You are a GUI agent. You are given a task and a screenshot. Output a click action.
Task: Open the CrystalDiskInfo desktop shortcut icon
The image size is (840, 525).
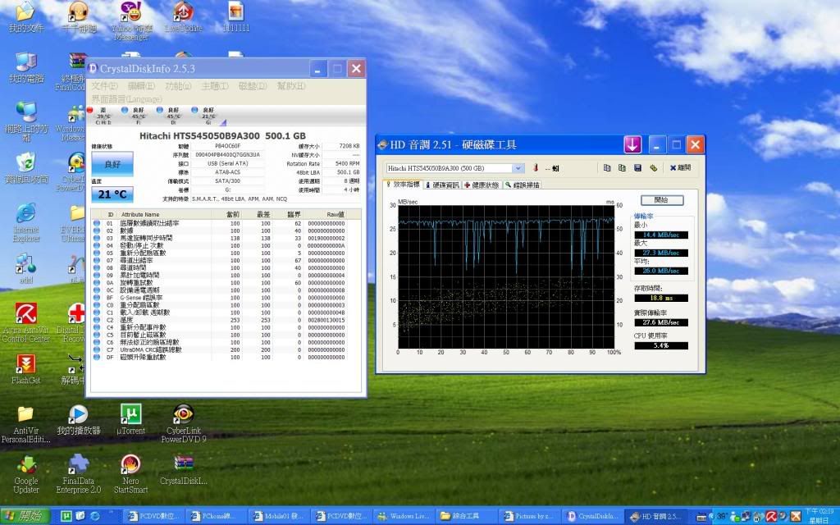(x=183, y=470)
